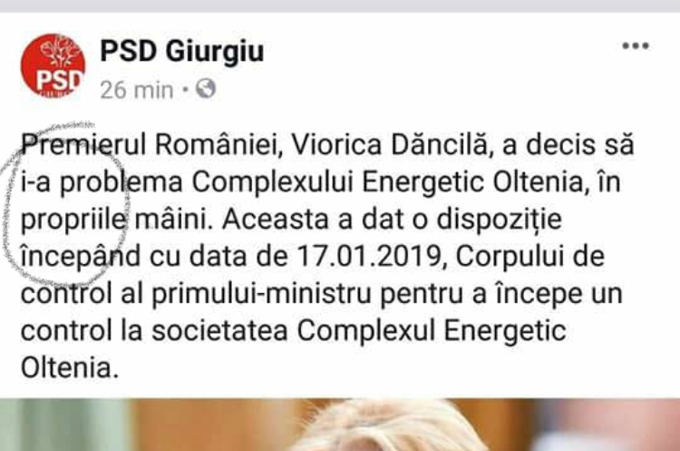Click the word societatea in the post

coord(220,331)
